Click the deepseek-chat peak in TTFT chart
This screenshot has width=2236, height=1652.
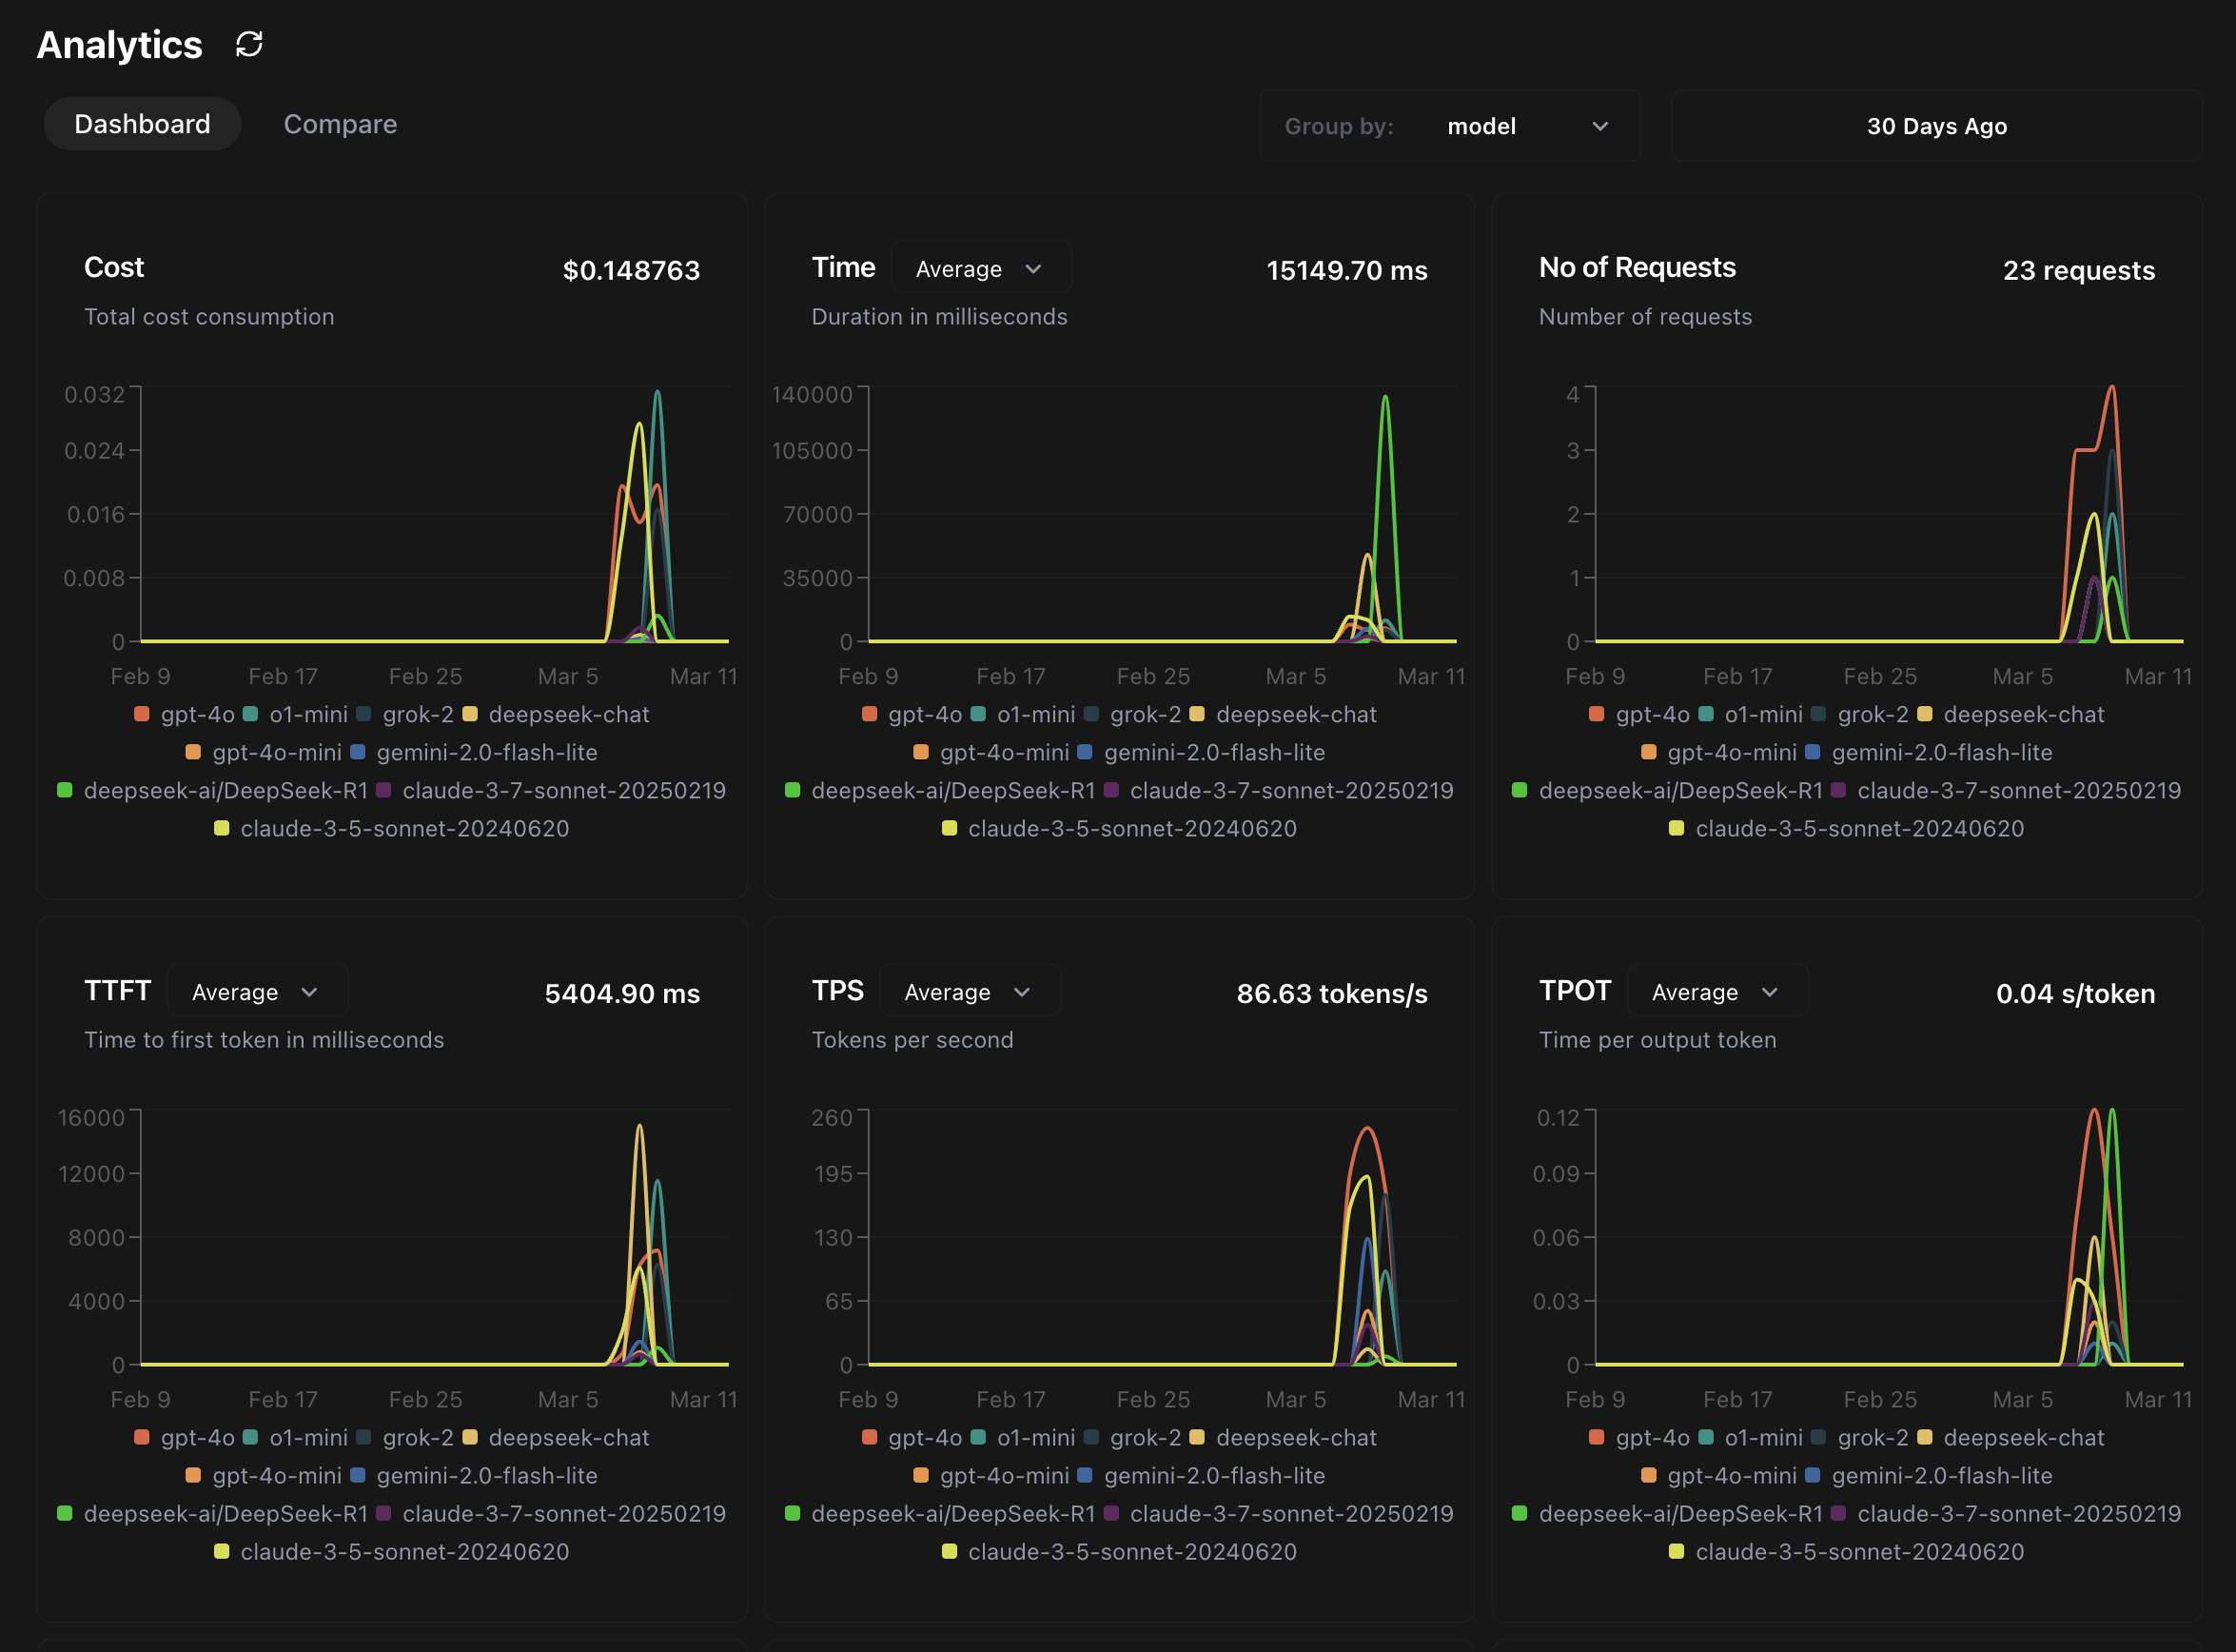(639, 1127)
